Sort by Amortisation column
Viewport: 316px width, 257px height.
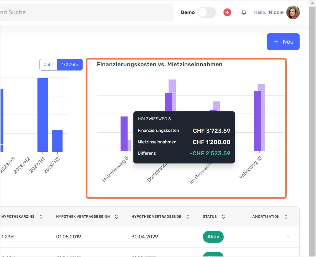click(x=286, y=216)
